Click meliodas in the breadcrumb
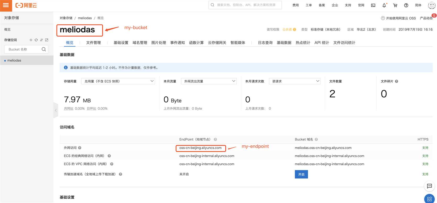 point(85,18)
